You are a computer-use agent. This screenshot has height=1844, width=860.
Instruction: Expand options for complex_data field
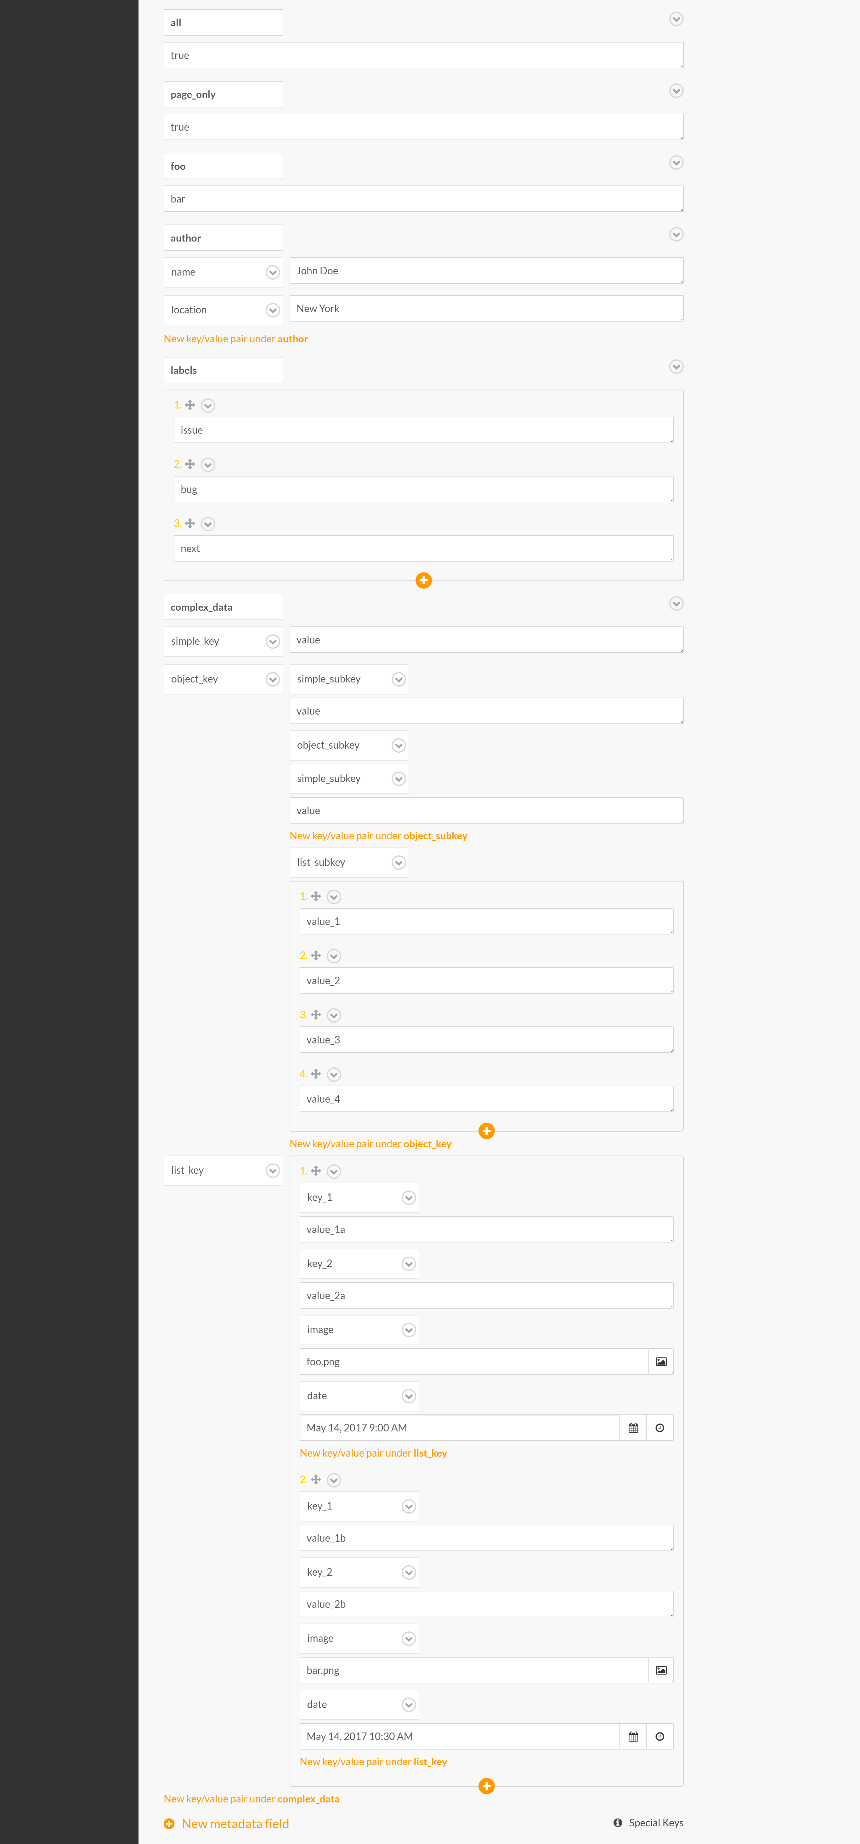tap(676, 603)
